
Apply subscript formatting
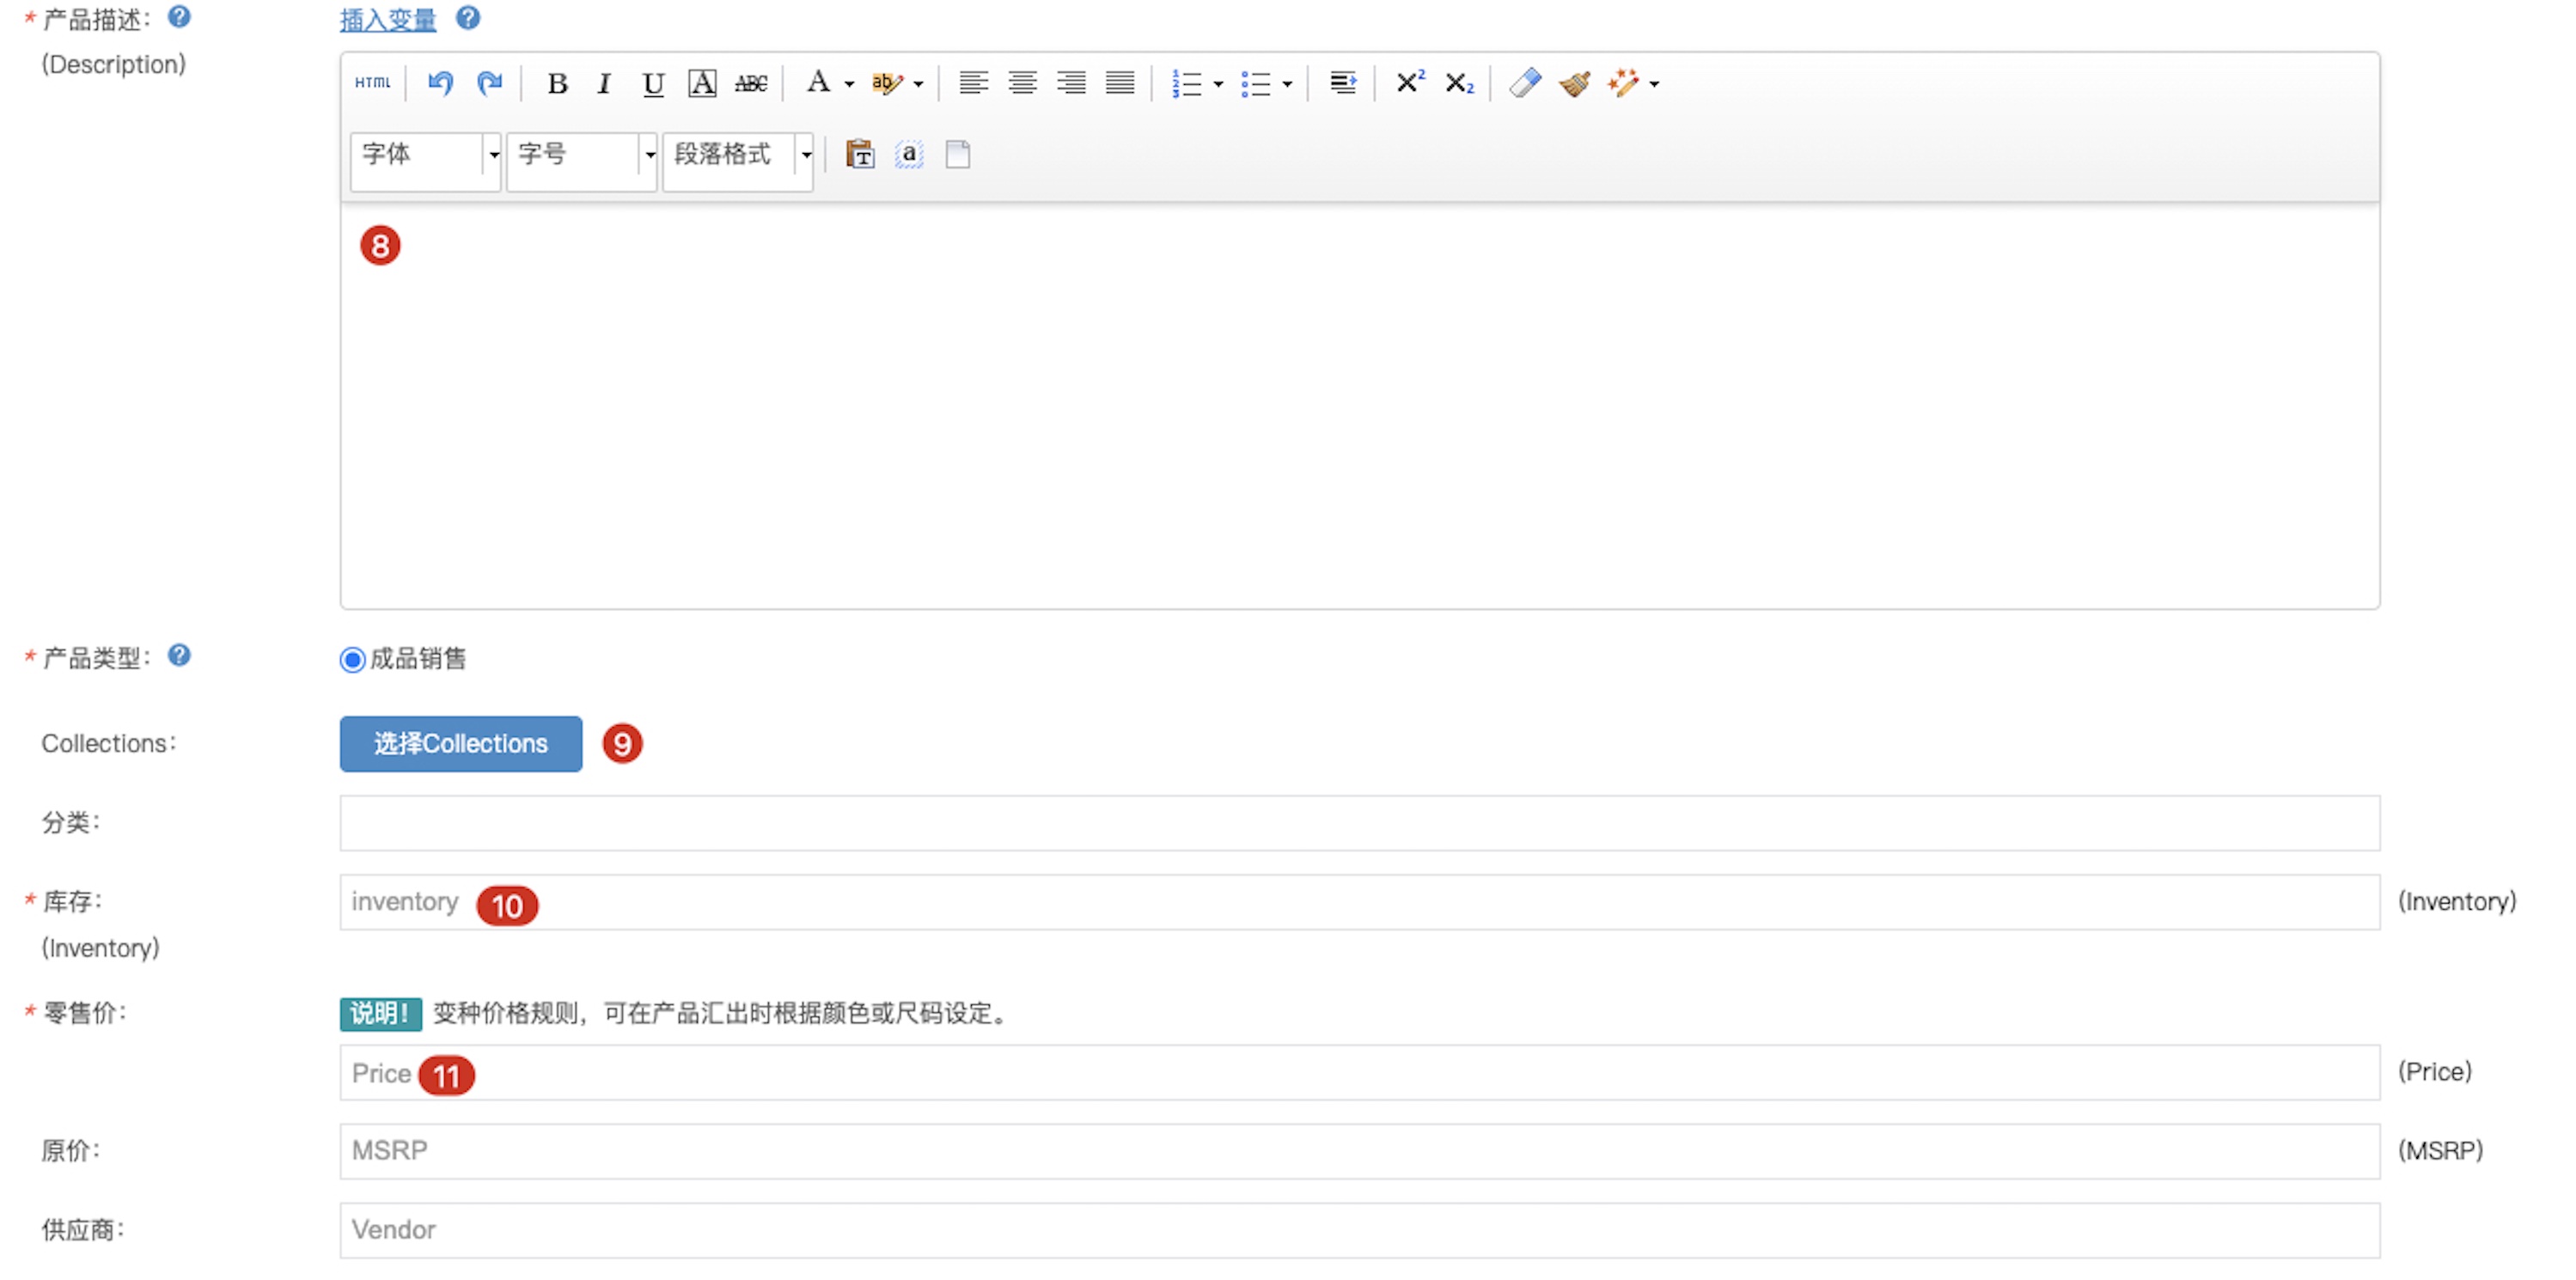(x=1459, y=83)
